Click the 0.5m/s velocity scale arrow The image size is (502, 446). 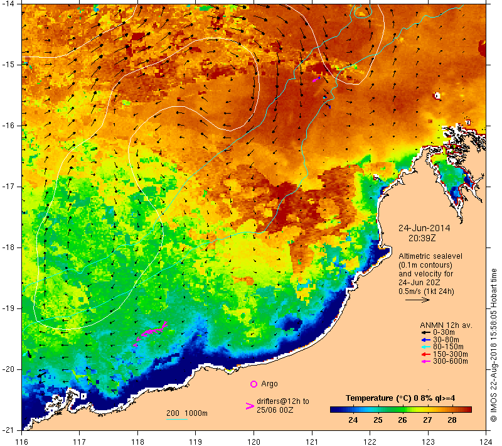pos(417,300)
